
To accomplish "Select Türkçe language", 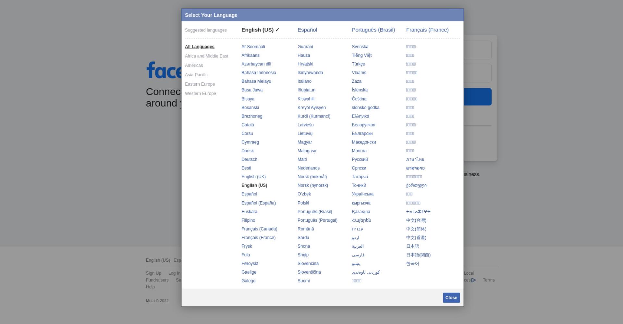I will coord(358,64).
